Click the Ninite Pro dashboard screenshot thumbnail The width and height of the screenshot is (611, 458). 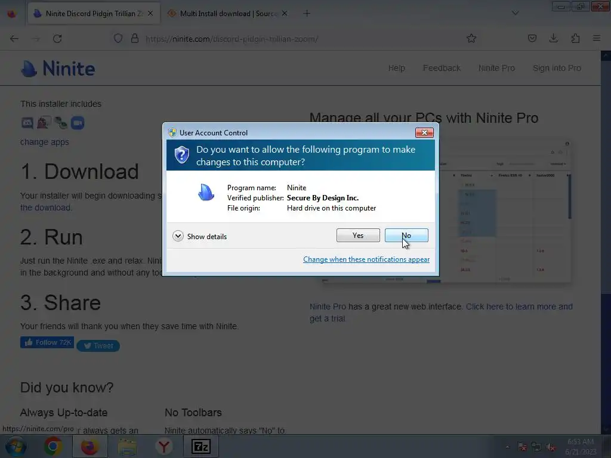(x=505, y=211)
